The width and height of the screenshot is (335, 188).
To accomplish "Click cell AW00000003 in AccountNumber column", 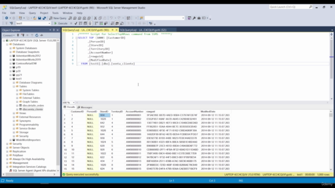I will pos(134,123).
